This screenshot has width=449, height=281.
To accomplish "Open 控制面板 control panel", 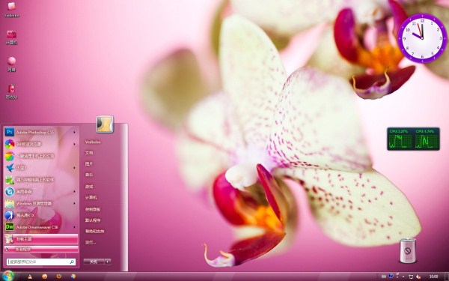I will pyautogui.click(x=93, y=209).
